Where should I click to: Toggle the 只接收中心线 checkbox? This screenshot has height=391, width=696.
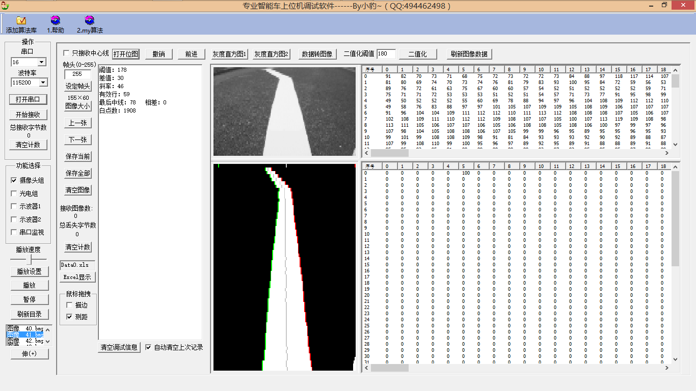point(66,53)
